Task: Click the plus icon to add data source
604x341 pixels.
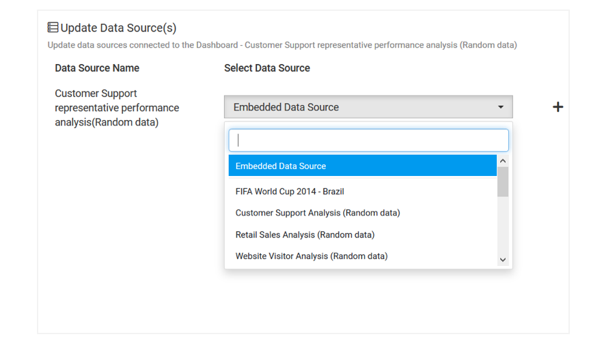Action: (x=558, y=107)
